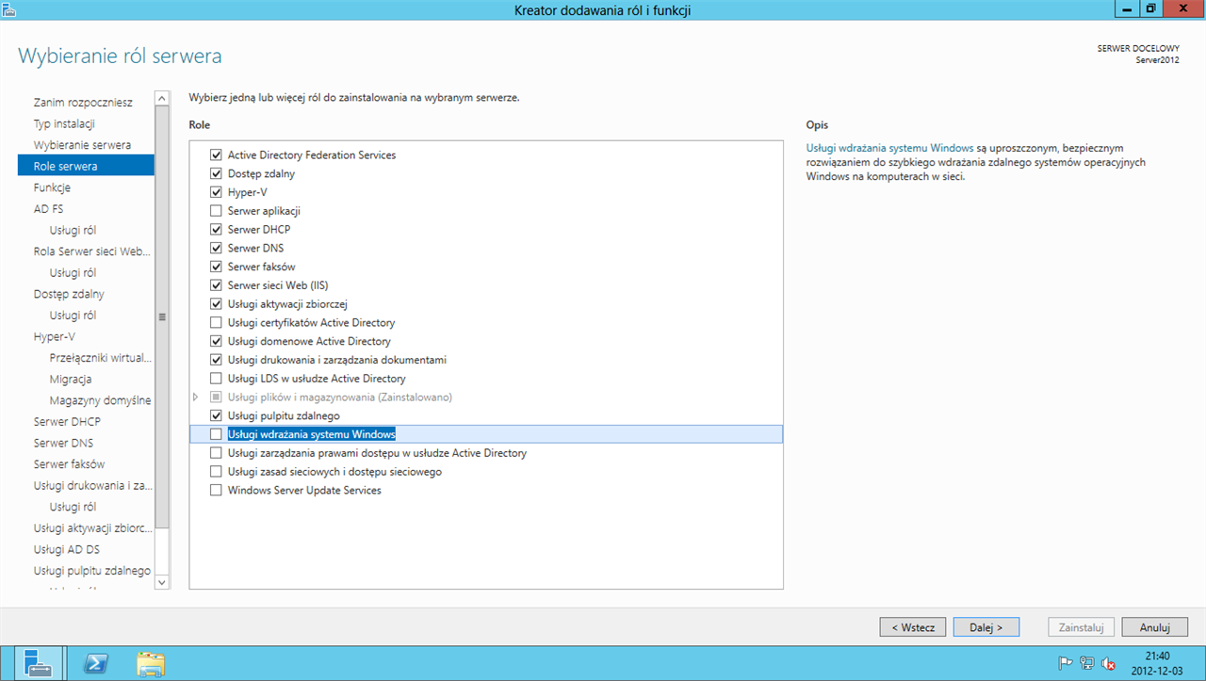Uncheck Usługi pulpitu zdalnego checkbox
Viewport: 1206px width, 681px height.
[x=216, y=415]
